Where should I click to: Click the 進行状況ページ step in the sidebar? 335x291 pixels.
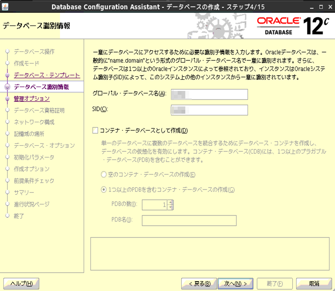32,204
